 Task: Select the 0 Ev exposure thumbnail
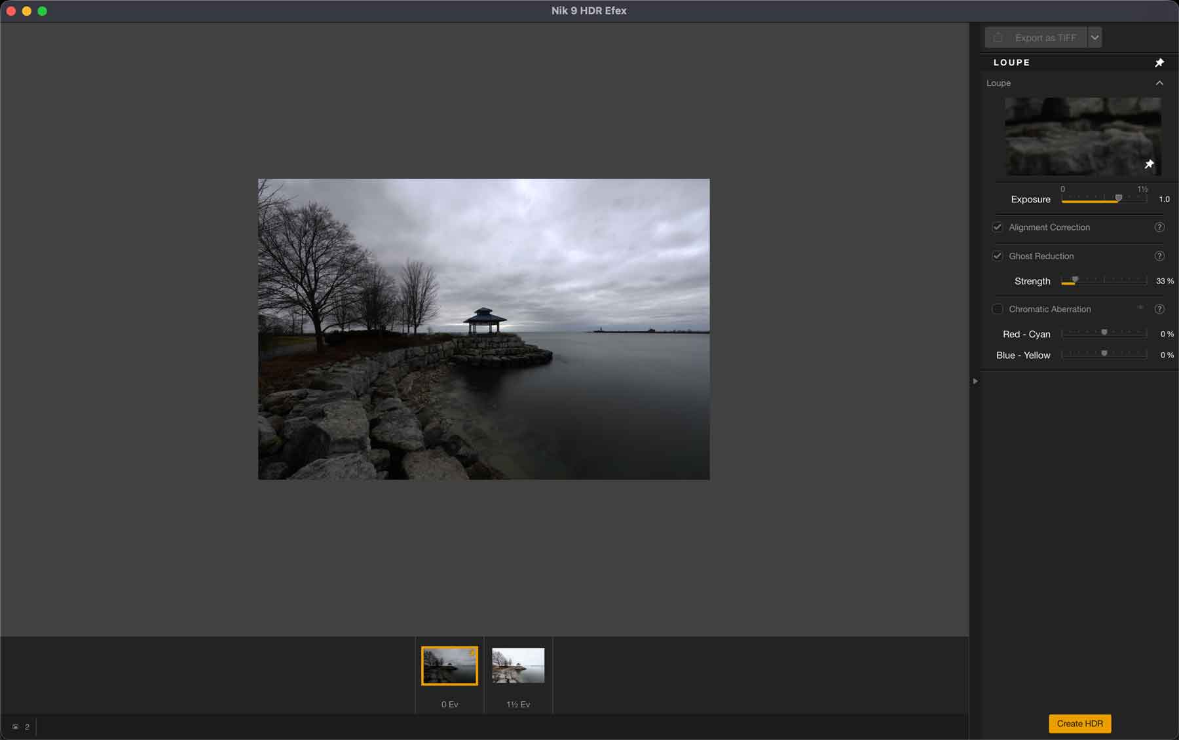click(449, 666)
